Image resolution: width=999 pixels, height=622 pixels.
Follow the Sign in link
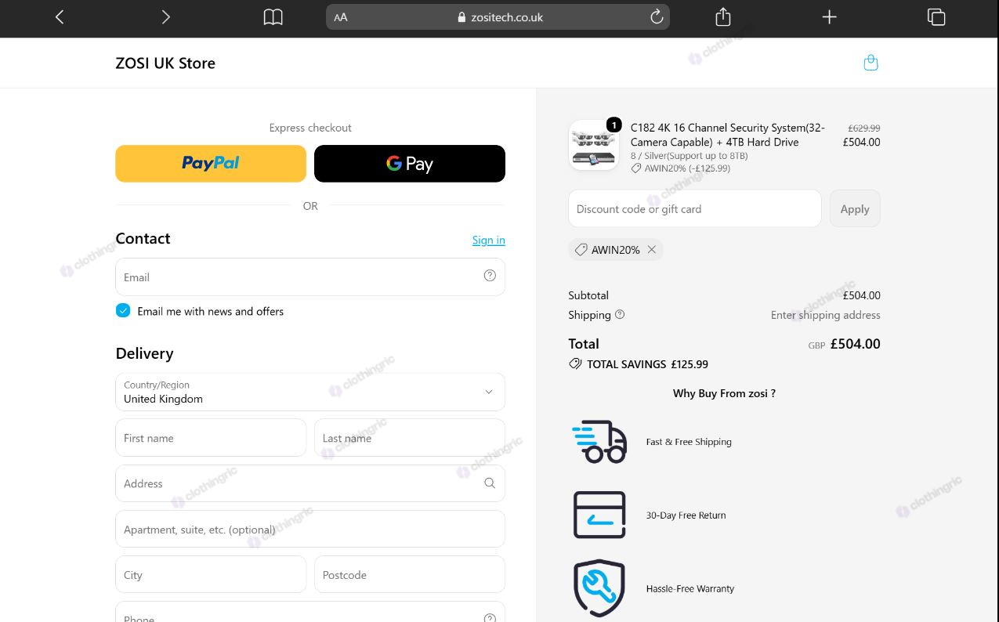click(x=489, y=240)
